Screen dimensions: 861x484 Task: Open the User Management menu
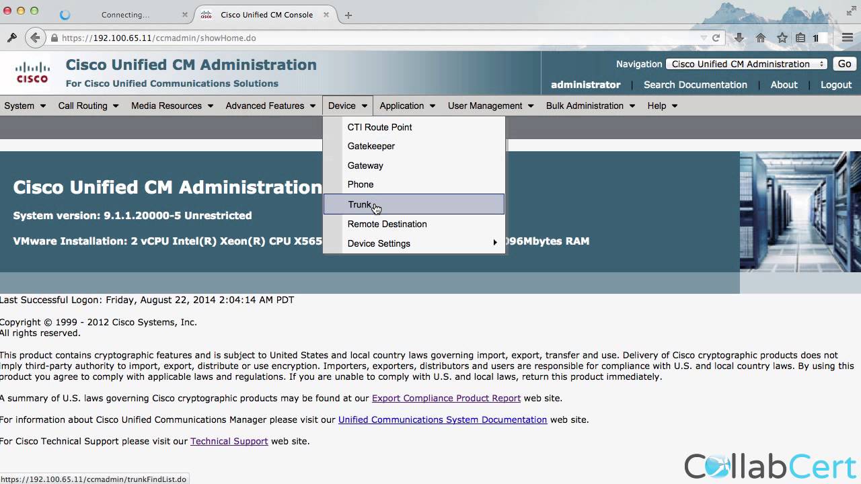(x=490, y=106)
